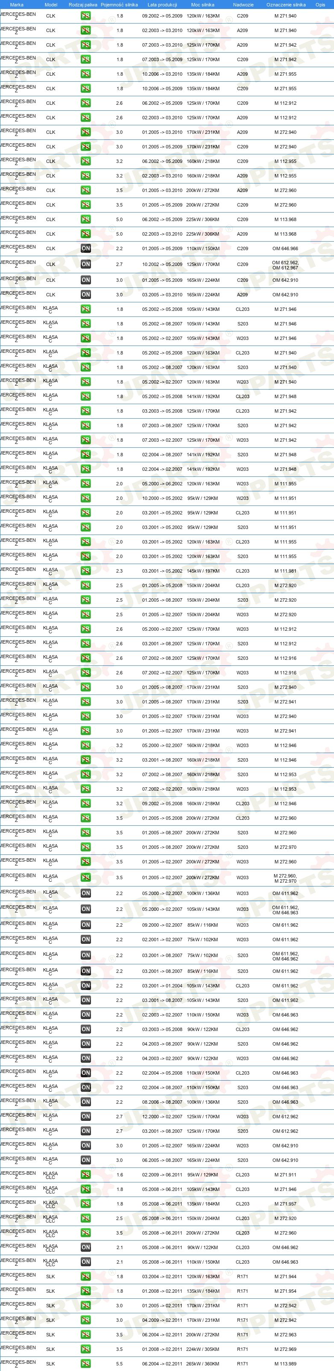
Task: Click the Lata produkcji column header
Action: coord(162,4)
